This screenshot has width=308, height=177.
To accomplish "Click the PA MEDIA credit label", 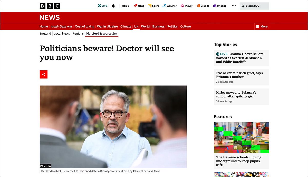I will [45, 166].
